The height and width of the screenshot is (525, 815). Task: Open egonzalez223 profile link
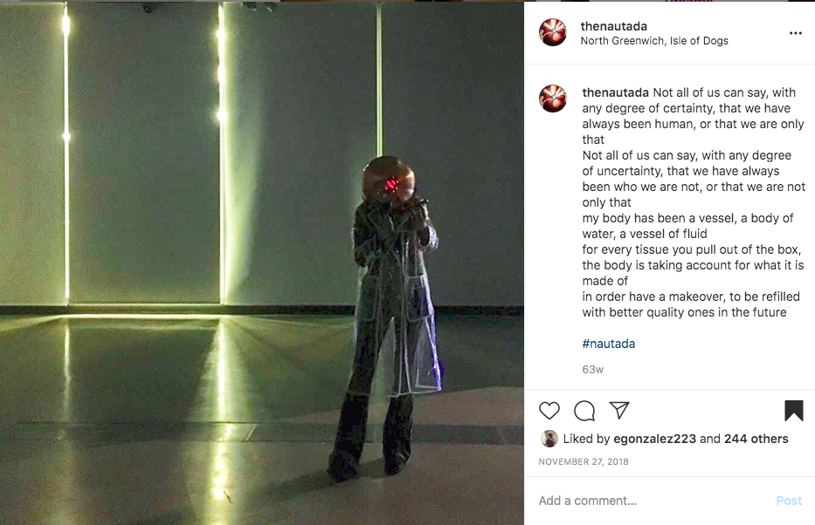(654, 439)
